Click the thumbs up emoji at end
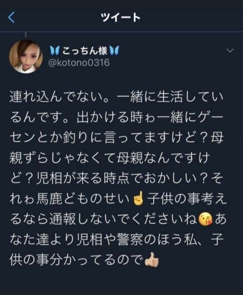 [x=152, y=260]
